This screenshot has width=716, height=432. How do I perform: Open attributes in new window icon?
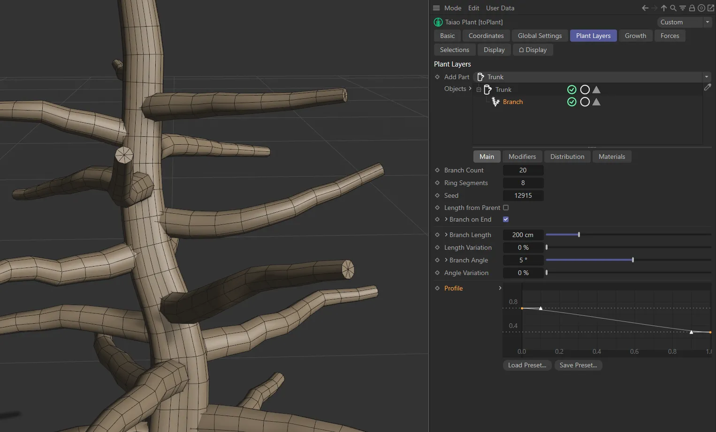tap(711, 8)
